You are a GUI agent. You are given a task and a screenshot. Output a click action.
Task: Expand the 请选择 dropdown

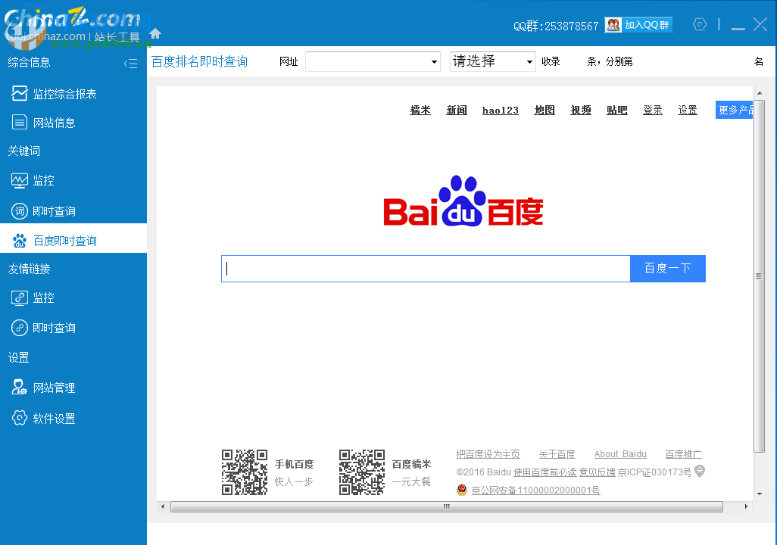[x=529, y=61]
